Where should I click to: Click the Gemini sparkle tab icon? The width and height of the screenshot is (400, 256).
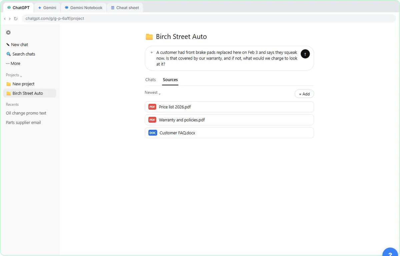(40, 8)
